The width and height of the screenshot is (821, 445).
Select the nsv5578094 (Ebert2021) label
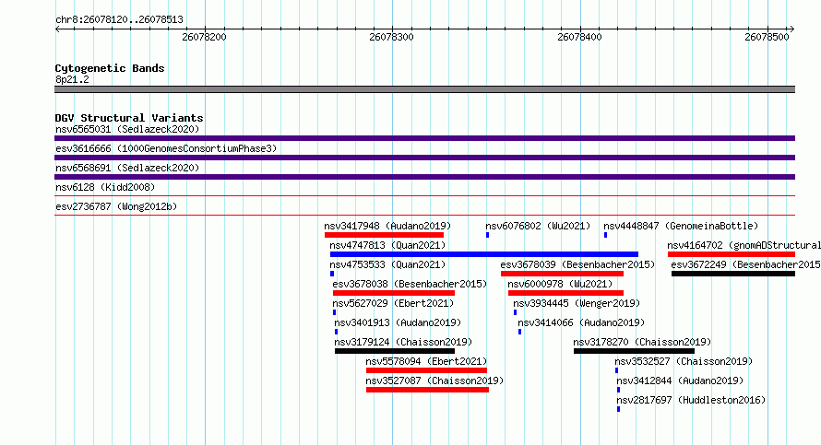pos(426,361)
